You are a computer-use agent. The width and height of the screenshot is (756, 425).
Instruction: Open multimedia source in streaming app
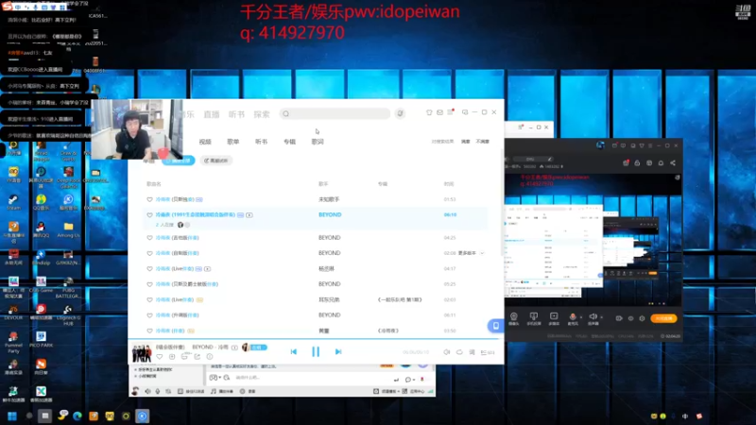tap(554, 318)
